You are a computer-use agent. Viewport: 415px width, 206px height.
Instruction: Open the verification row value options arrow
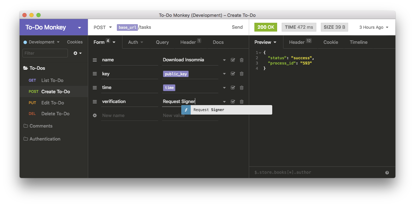(224, 102)
